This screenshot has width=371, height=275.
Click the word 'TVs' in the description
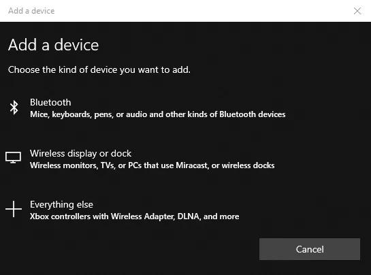click(x=108, y=165)
